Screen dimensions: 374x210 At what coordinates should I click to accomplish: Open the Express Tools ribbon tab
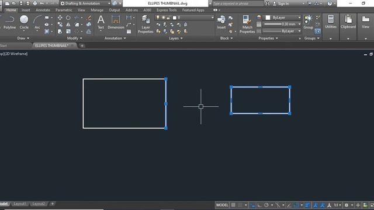(167, 10)
